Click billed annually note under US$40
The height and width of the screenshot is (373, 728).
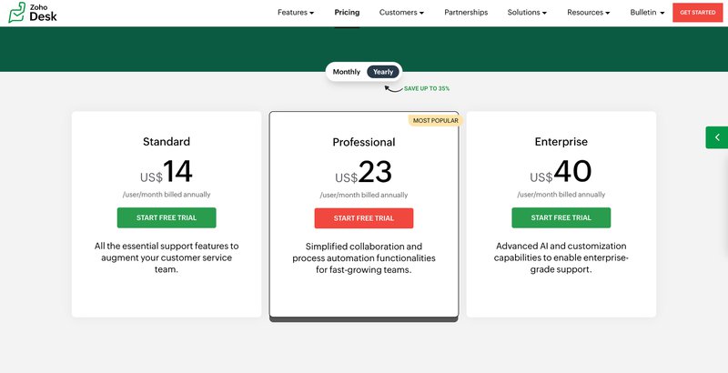(x=561, y=195)
